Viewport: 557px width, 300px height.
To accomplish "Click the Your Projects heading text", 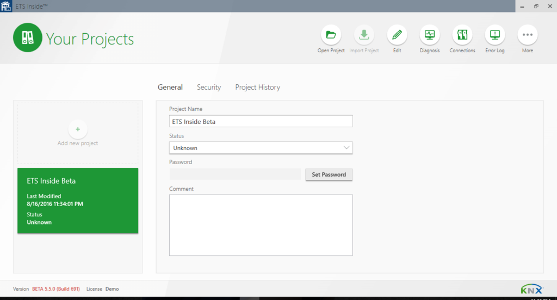I will pos(90,39).
